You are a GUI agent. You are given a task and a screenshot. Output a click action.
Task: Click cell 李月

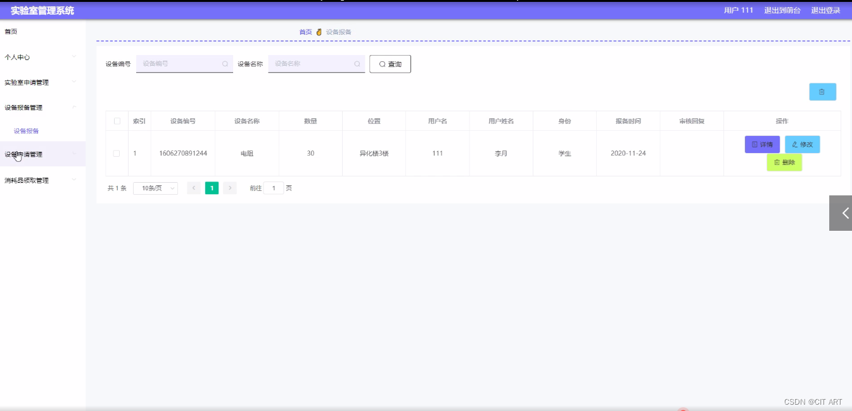(501, 154)
